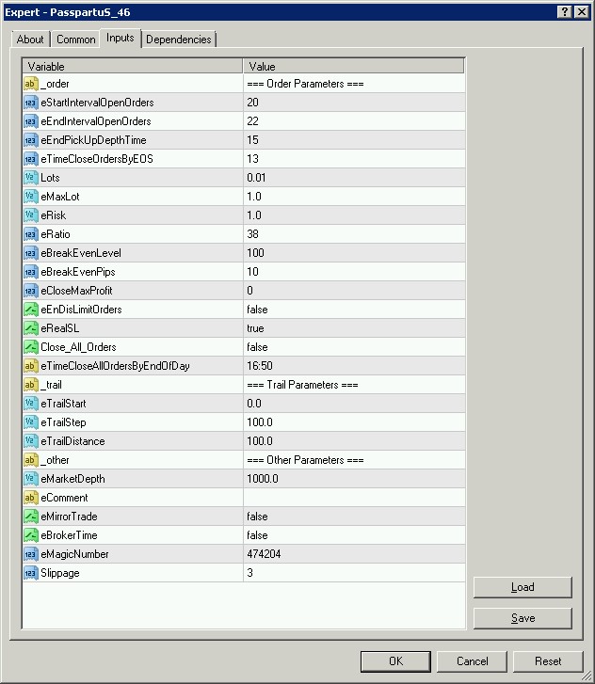595x684 pixels.
Task: Click the double-type icon beside eTrailDistance
Action: coord(30,441)
